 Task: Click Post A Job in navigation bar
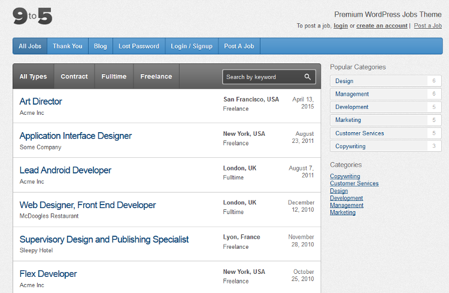tap(239, 46)
